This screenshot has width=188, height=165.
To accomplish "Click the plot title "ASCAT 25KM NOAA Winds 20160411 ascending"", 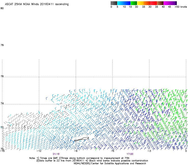I will click(x=37, y=4).
